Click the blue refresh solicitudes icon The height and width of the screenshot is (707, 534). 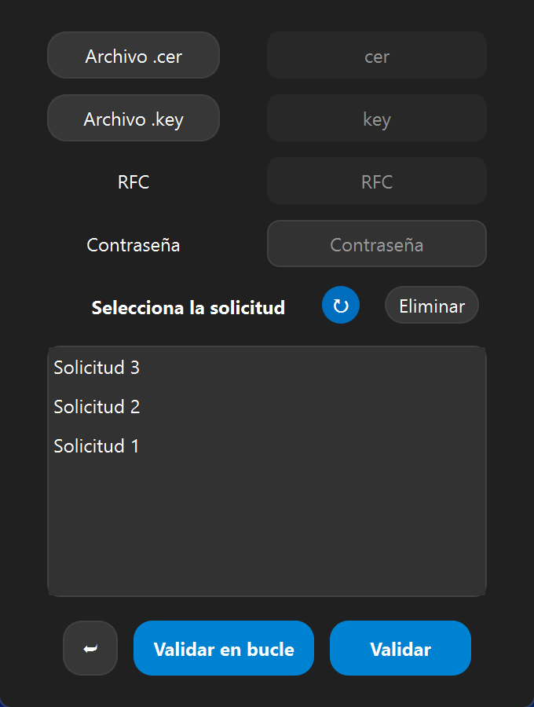[340, 305]
